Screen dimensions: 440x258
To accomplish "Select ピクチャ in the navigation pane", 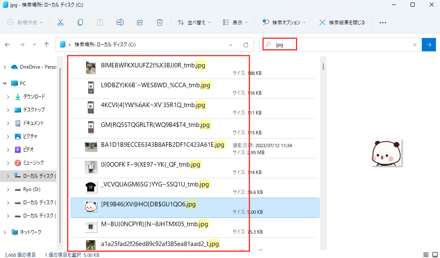I will click(30, 136).
